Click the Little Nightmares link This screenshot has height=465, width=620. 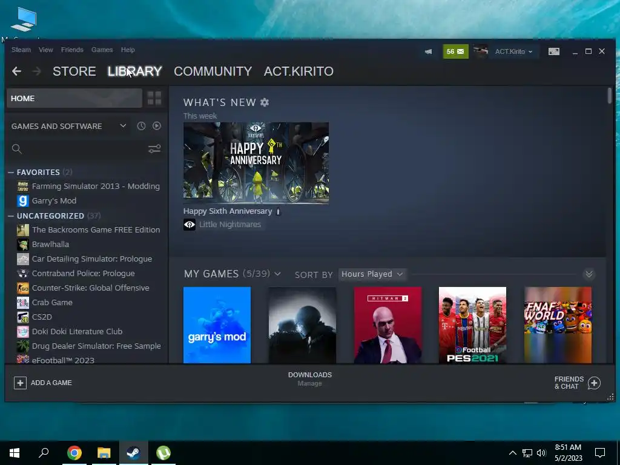coord(230,225)
